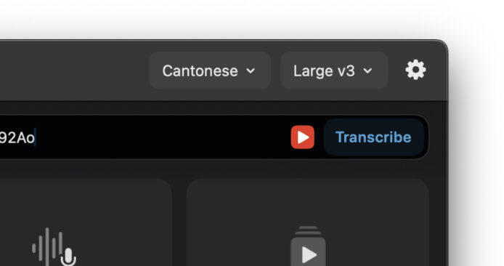Choose the video file card
The image size is (504, 266).
tap(308, 222)
